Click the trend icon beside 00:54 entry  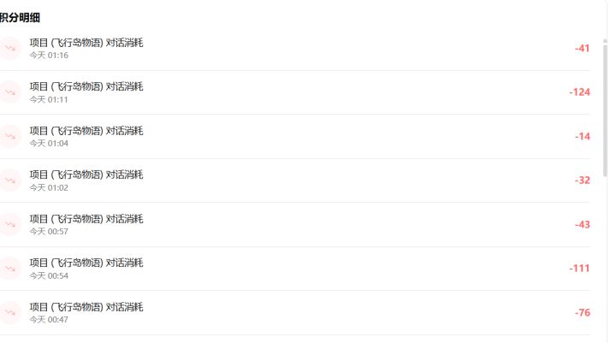coord(10,269)
